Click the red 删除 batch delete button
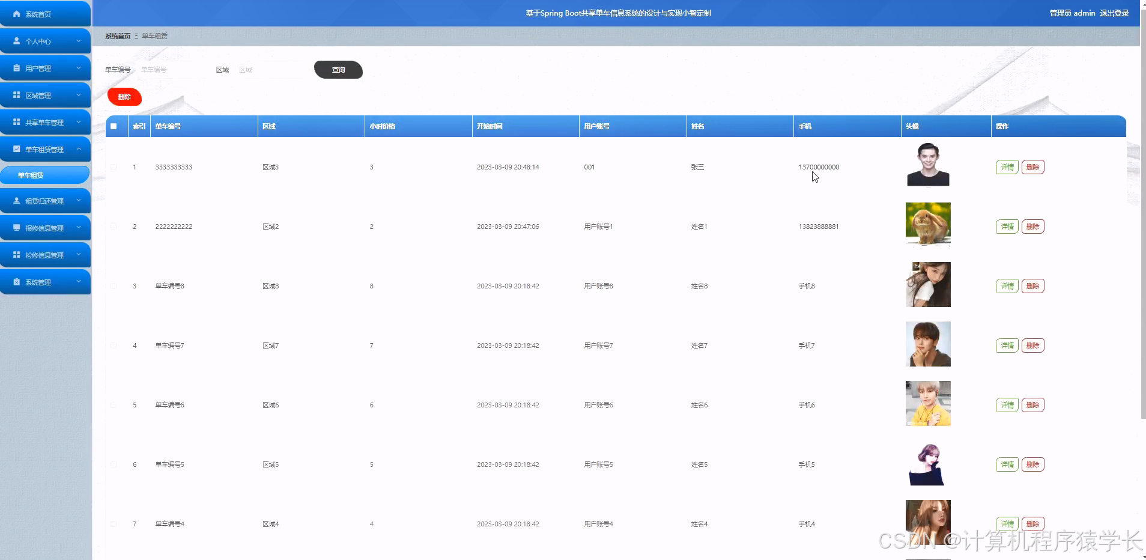 pos(124,97)
